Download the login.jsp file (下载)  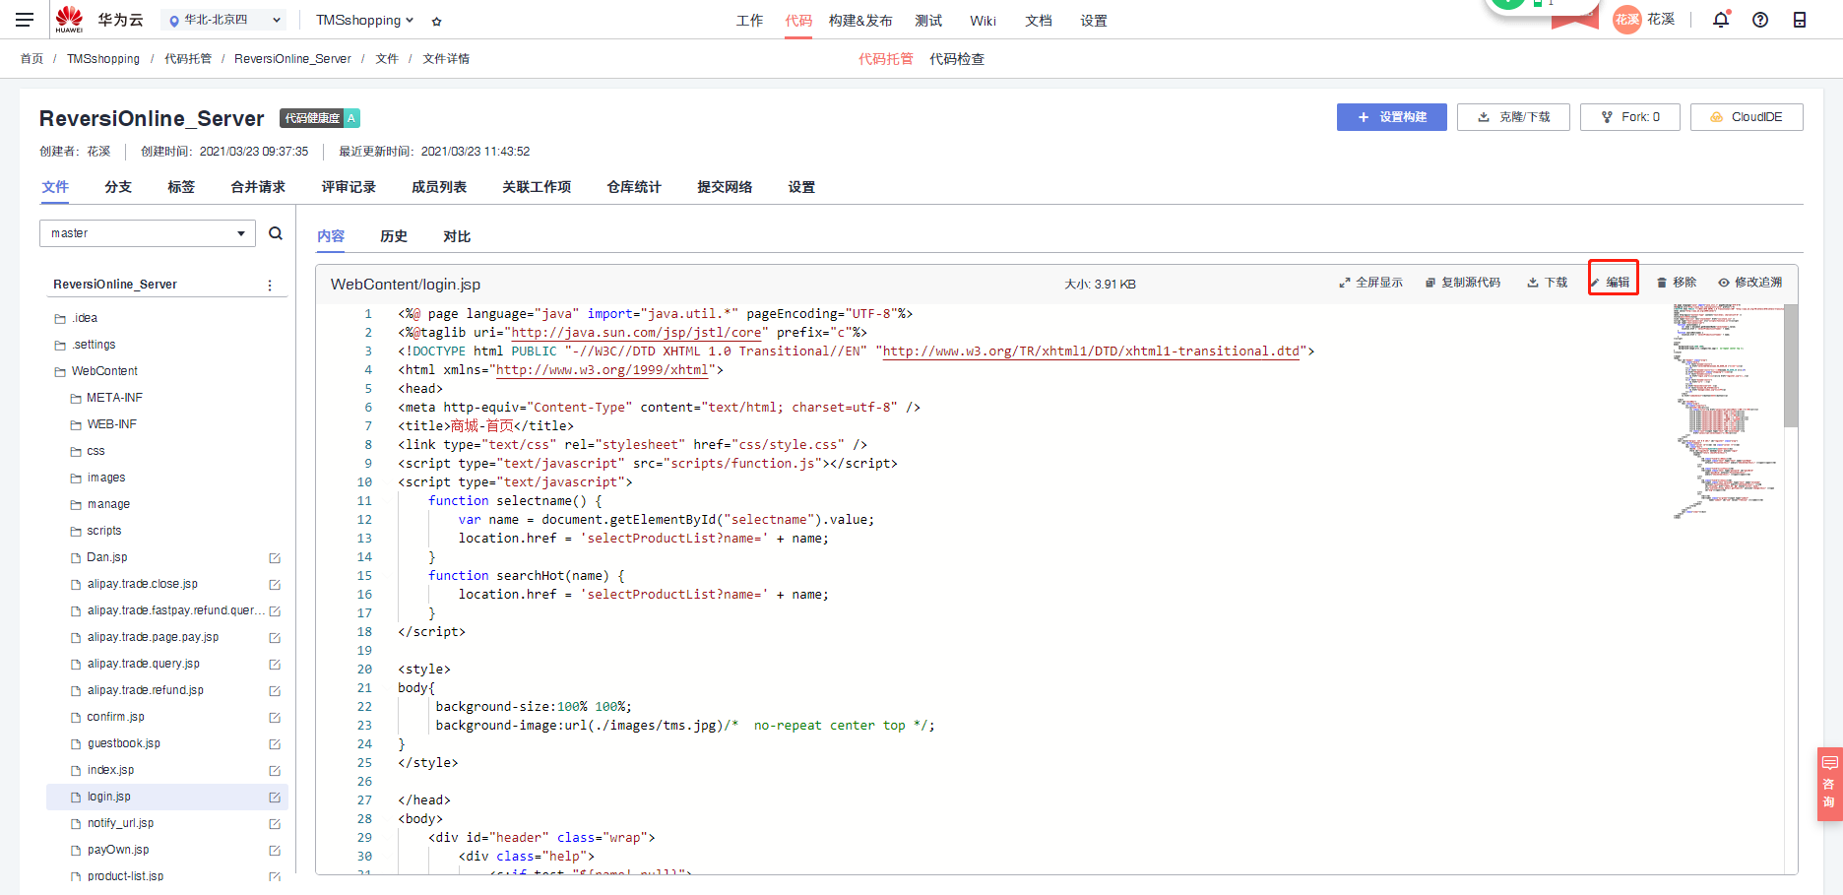click(1548, 283)
